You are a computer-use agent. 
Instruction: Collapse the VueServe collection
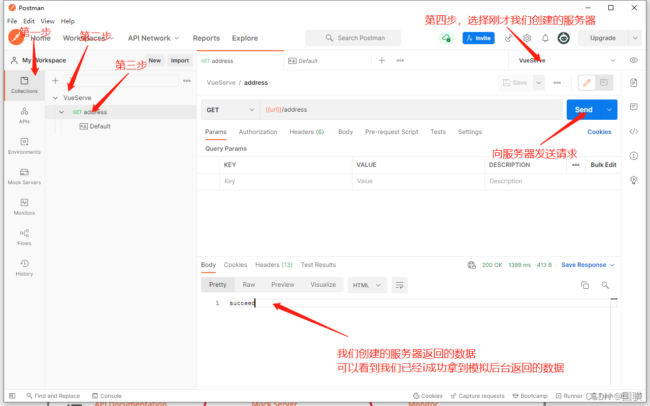56,98
